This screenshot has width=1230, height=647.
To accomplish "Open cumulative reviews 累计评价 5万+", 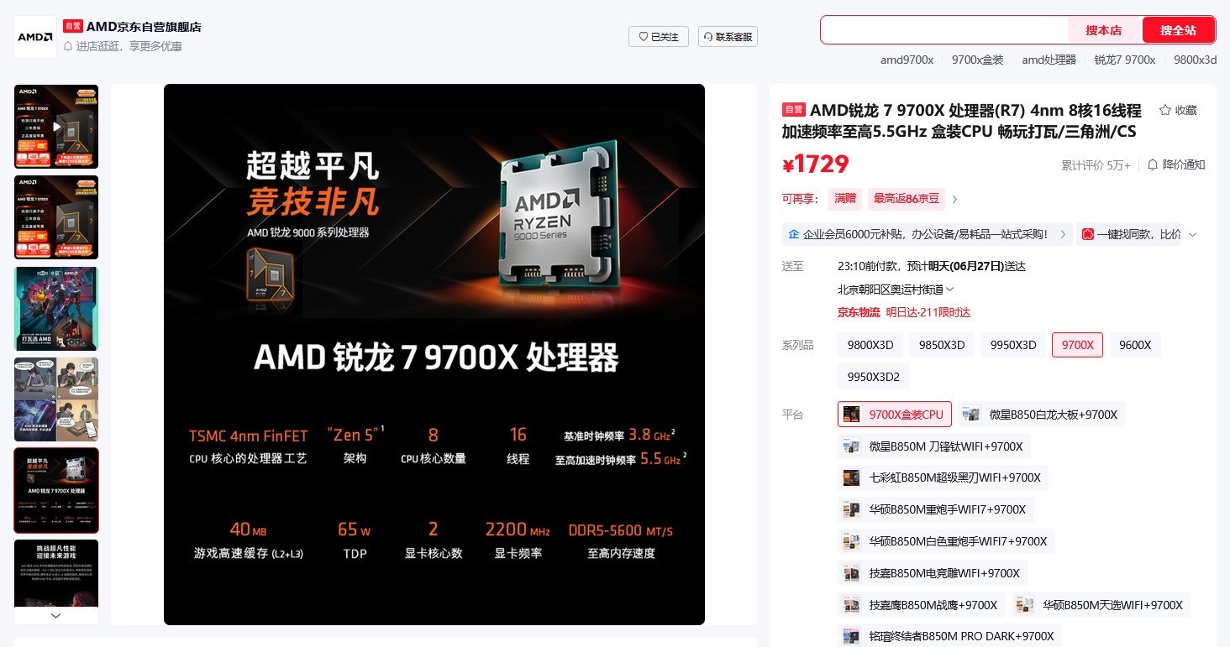I will click(x=1096, y=165).
